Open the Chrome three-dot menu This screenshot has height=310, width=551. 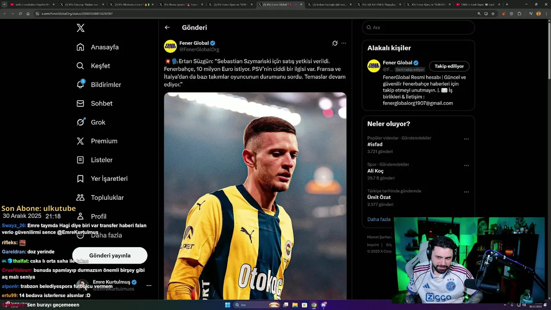(546, 14)
